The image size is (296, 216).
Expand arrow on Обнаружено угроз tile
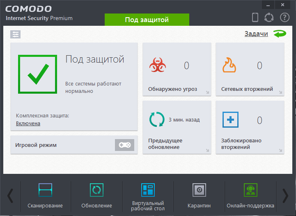point(207,92)
